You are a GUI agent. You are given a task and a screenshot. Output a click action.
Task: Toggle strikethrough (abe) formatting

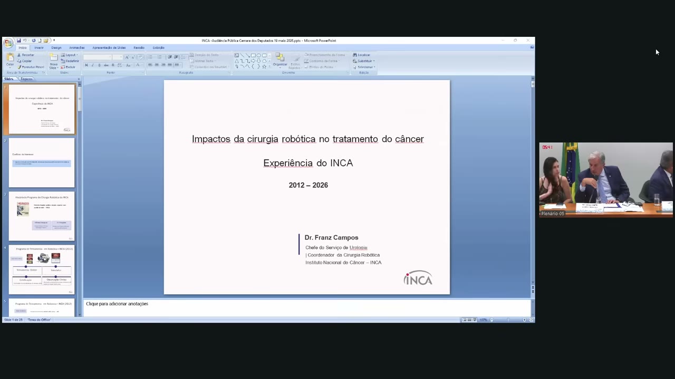coord(105,65)
